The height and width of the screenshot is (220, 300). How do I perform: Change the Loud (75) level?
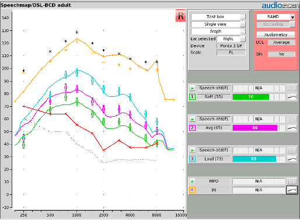point(214,159)
